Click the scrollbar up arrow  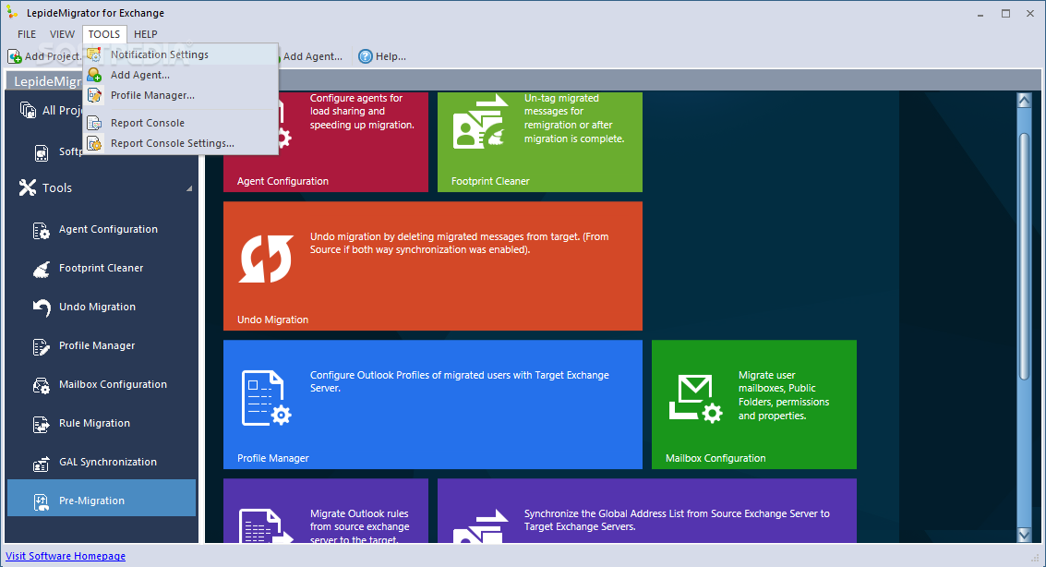tap(1024, 101)
